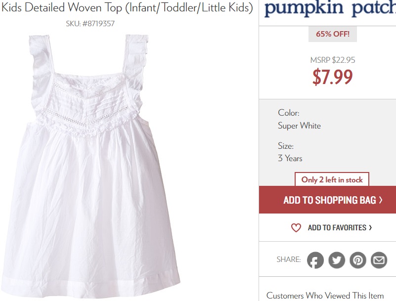Select the 3 Years size value

290,158
